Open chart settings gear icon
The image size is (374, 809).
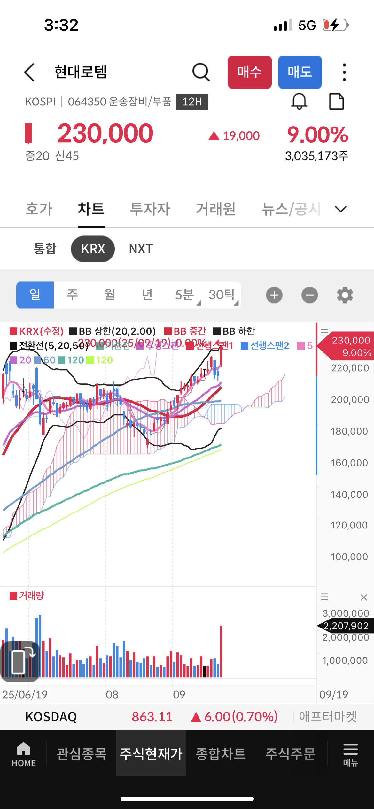tap(345, 295)
